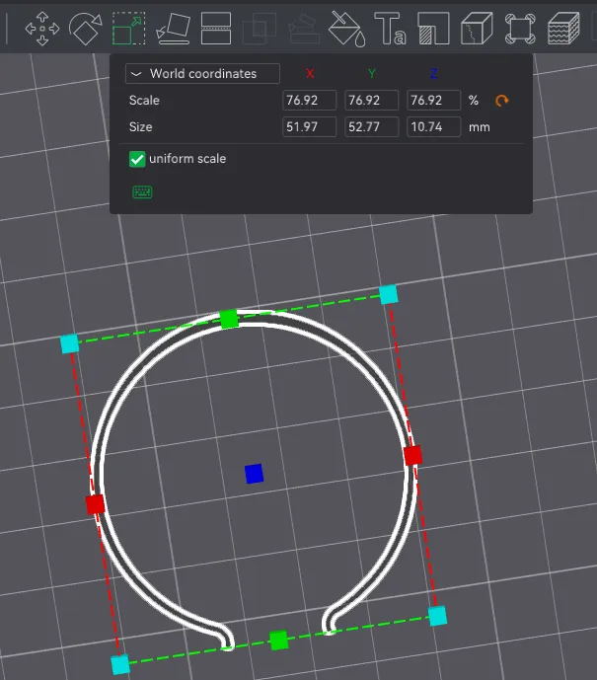Uncheck the uniform scale checkbox
The image size is (597, 680).
[x=137, y=159]
